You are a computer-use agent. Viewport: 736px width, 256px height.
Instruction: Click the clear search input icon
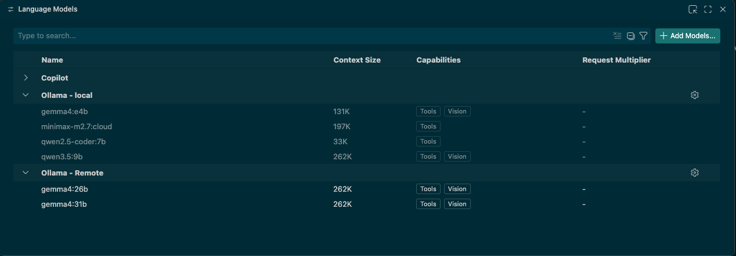617,35
